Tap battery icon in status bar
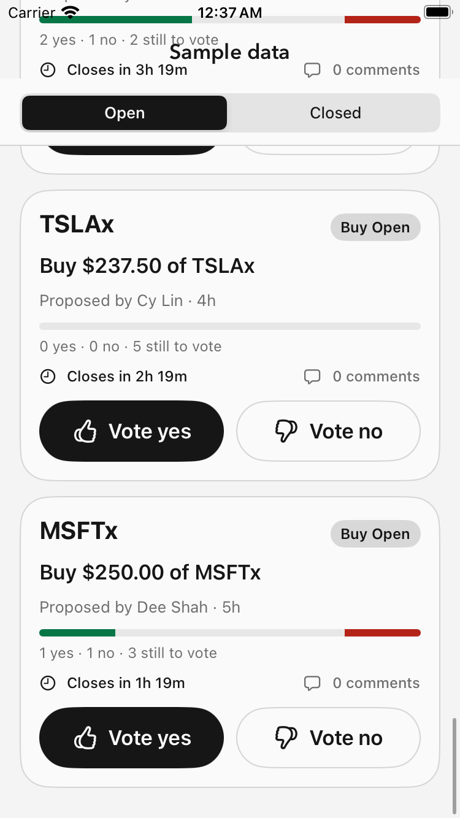460x818 pixels. coord(438,12)
